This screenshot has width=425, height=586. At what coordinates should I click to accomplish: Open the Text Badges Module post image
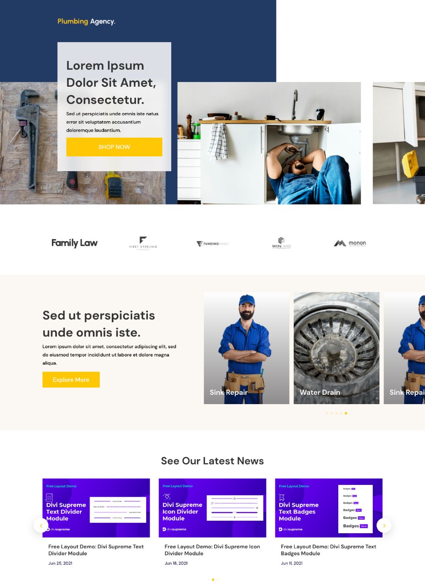point(329,508)
